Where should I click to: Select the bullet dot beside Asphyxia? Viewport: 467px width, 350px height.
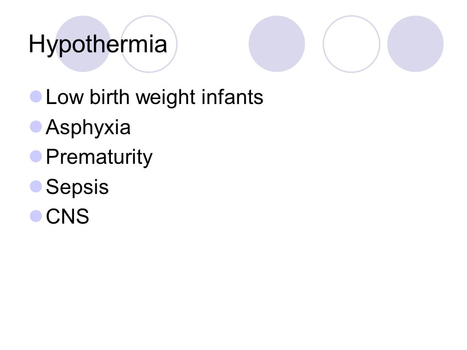(x=36, y=126)
